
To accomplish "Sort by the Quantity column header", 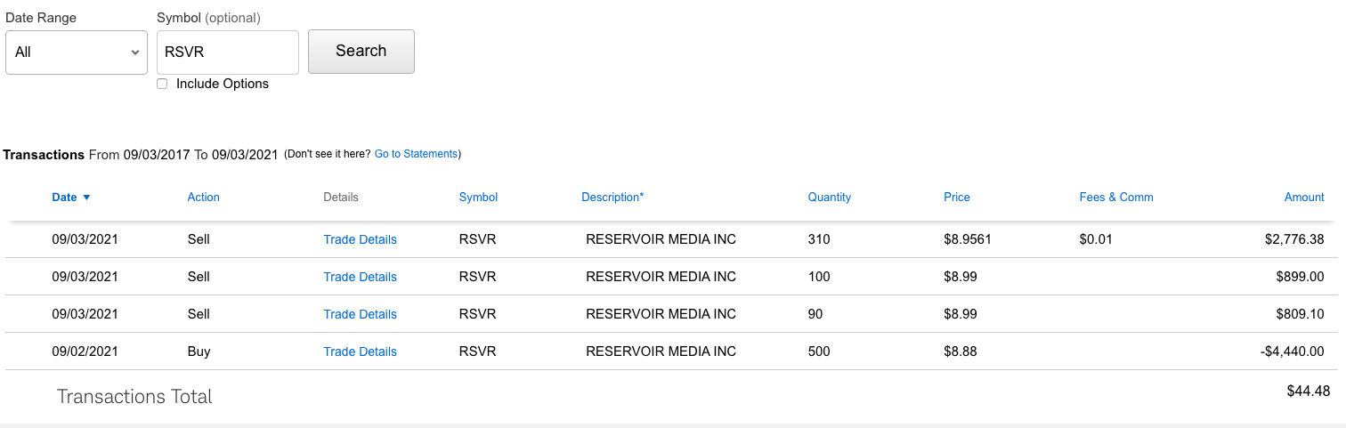I will 829,198.
